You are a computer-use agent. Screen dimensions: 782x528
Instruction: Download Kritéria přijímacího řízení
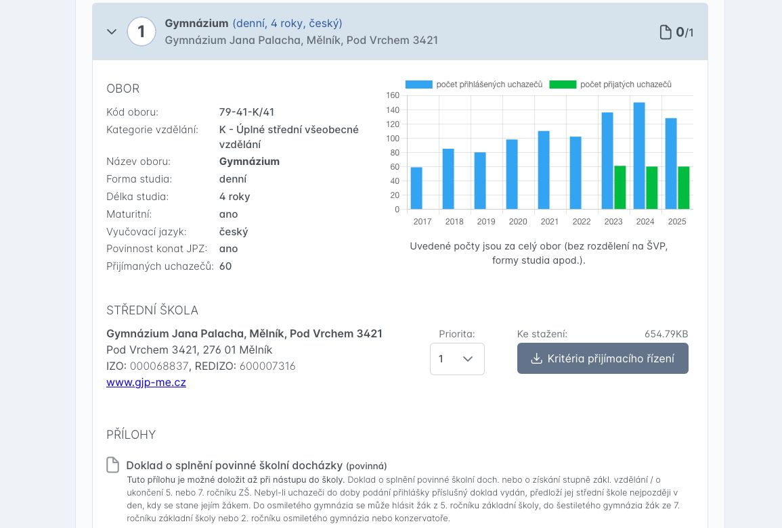tap(603, 358)
